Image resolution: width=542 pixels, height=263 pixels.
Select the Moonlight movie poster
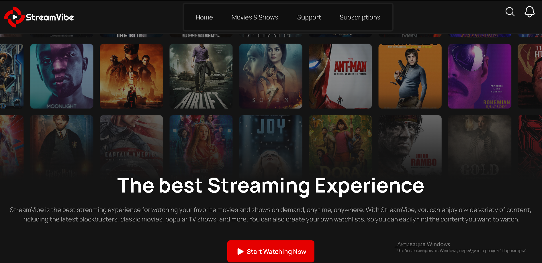click(x=62, y=76)
